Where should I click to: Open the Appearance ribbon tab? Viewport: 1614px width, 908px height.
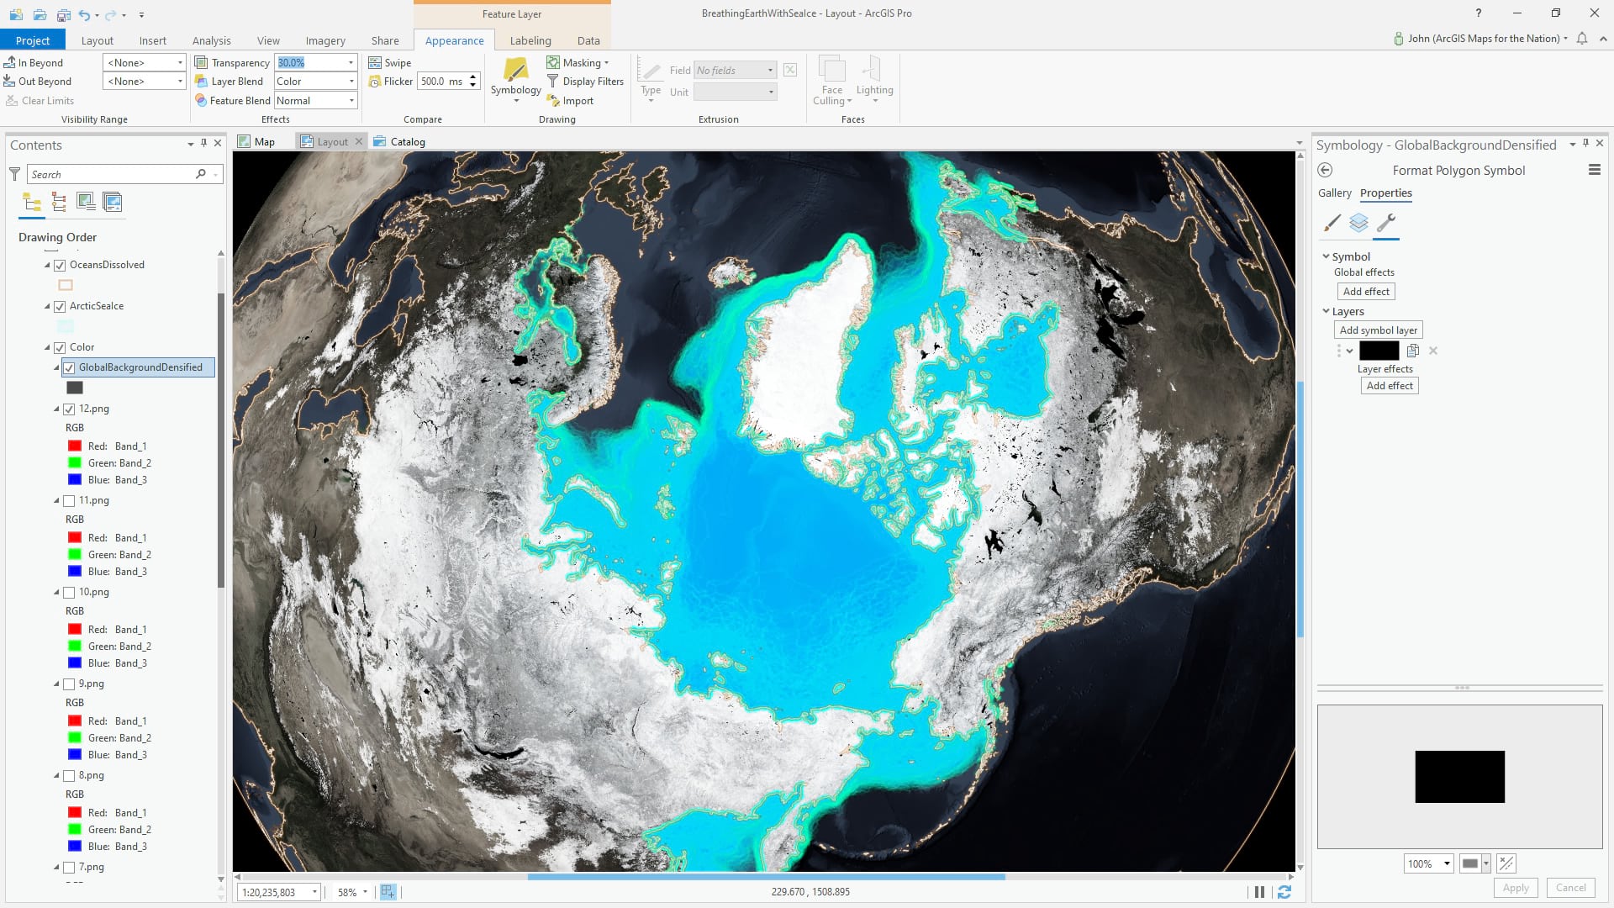[453, 40]
